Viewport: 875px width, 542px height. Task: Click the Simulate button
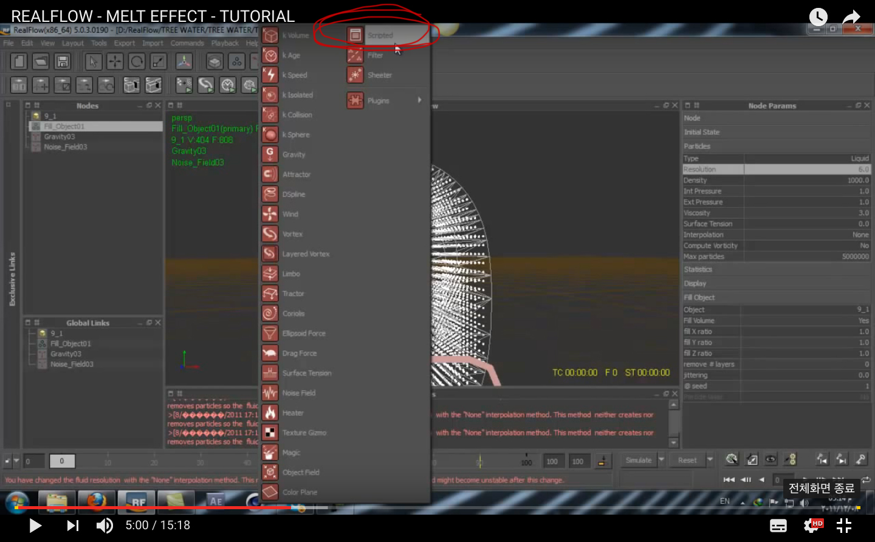click(x=639, y=460)
